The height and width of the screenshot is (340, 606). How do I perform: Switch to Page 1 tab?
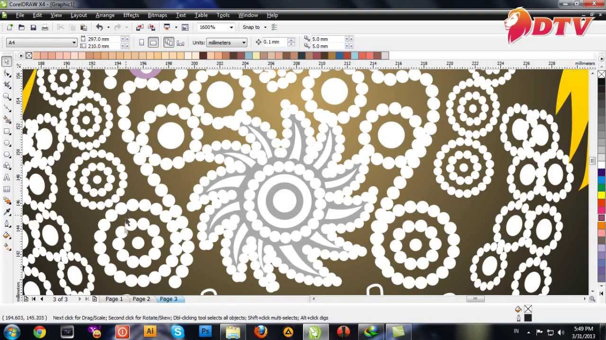tap(114, 299)
